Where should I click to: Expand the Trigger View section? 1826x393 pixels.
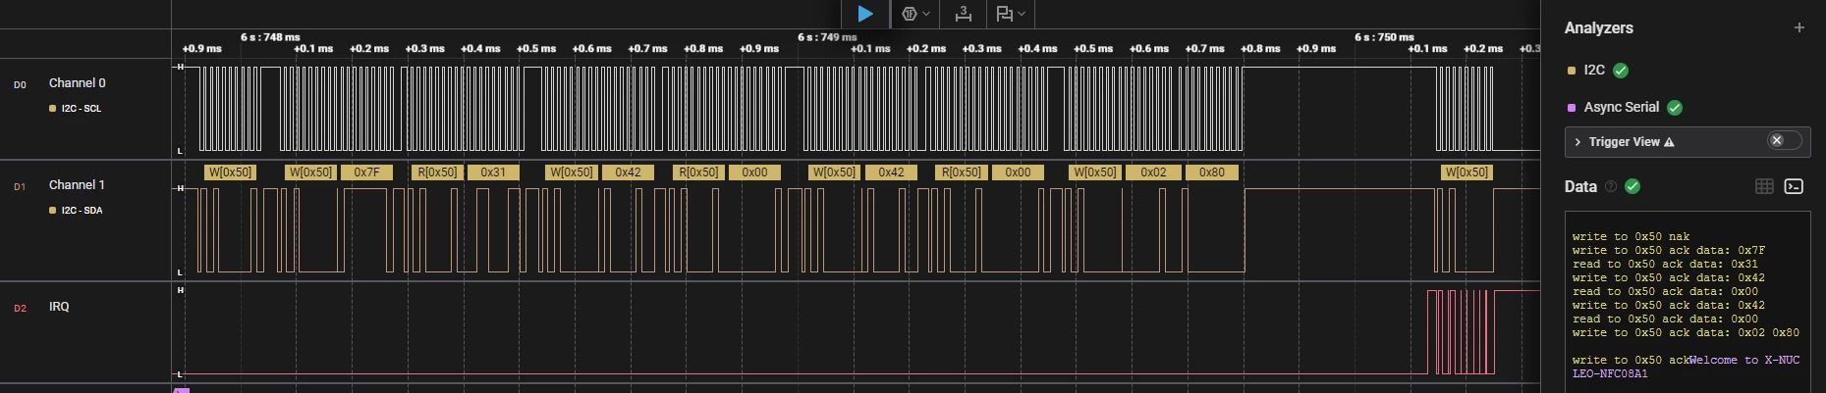click(1577, 142)
